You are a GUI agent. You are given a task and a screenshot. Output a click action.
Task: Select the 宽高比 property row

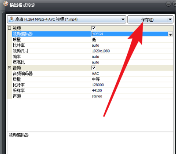click(x=93, y=62)
